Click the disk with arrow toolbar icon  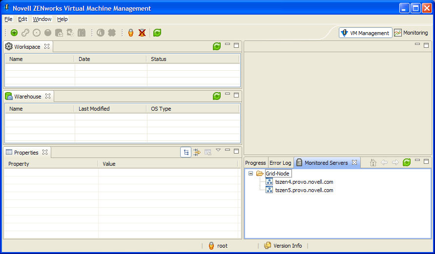pos(59,33)
